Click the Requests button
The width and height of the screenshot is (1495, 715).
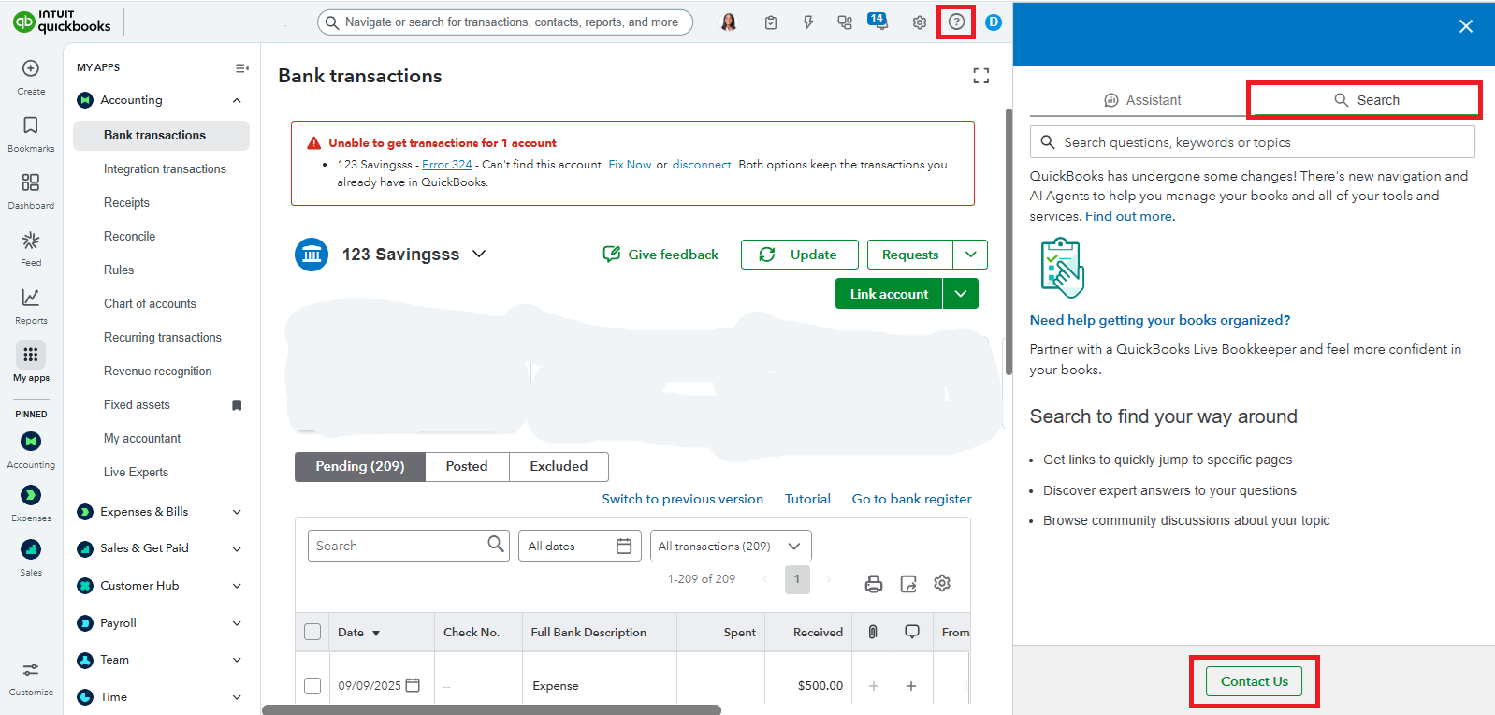click(x=910, y=255)
